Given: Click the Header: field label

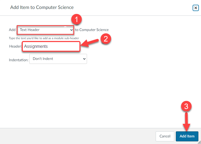Looking at the screenshot, I should 15,47.
